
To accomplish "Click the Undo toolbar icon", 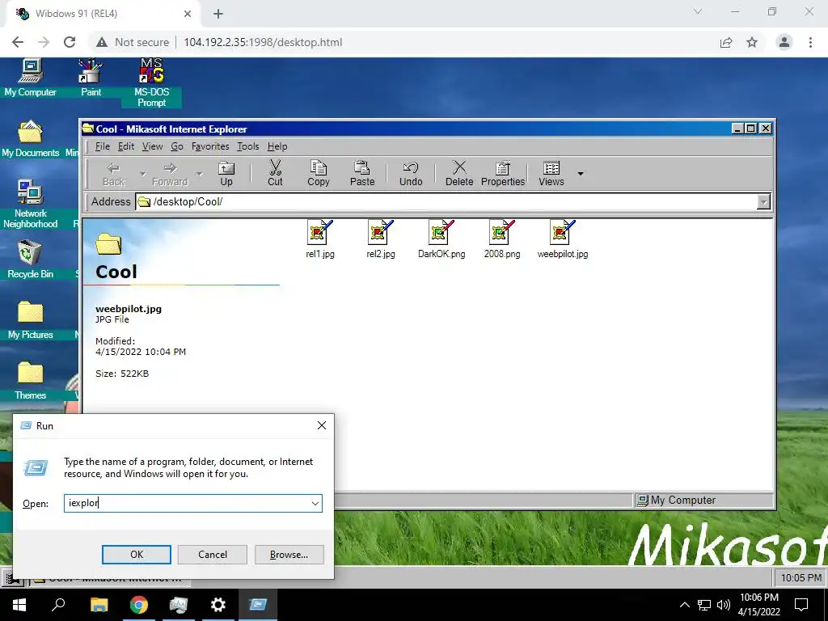I will [411, 174].
